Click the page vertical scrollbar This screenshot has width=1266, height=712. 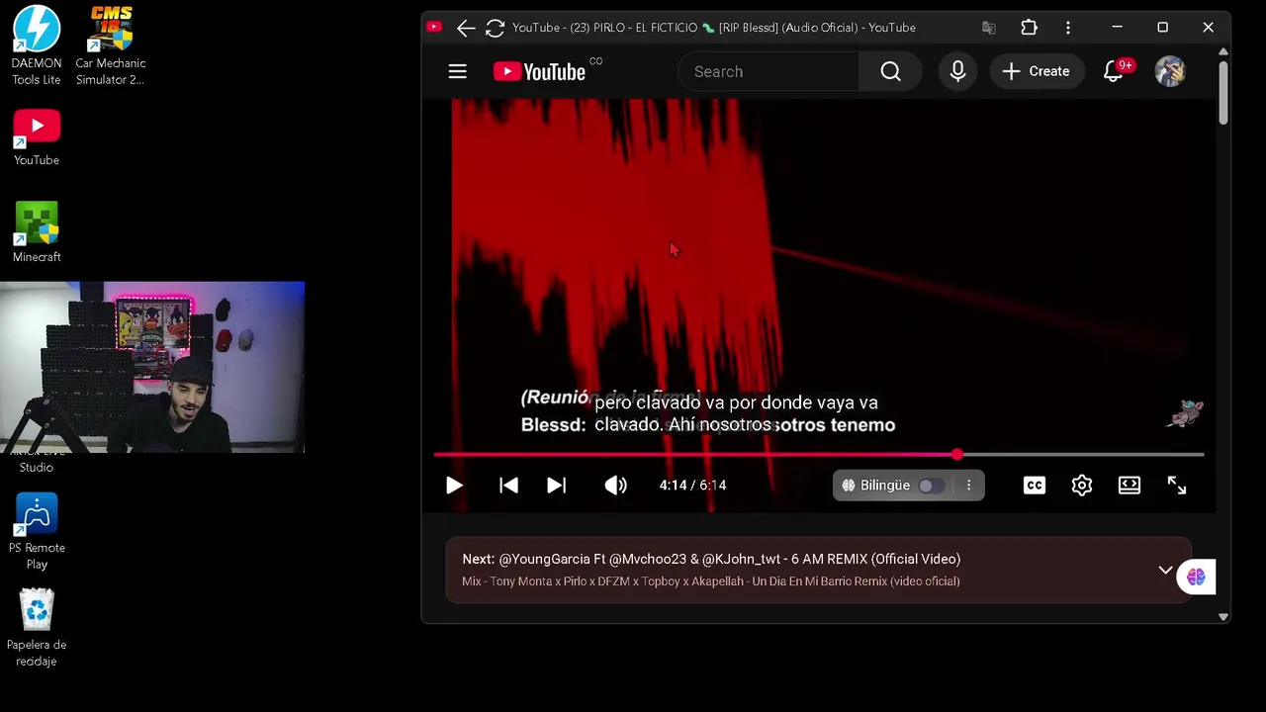pyautogui.click(x=1223, y=92)
